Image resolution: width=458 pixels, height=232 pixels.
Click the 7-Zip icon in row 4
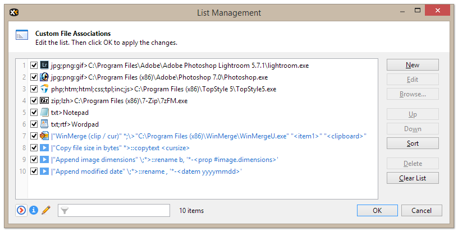tap(44, 101)
